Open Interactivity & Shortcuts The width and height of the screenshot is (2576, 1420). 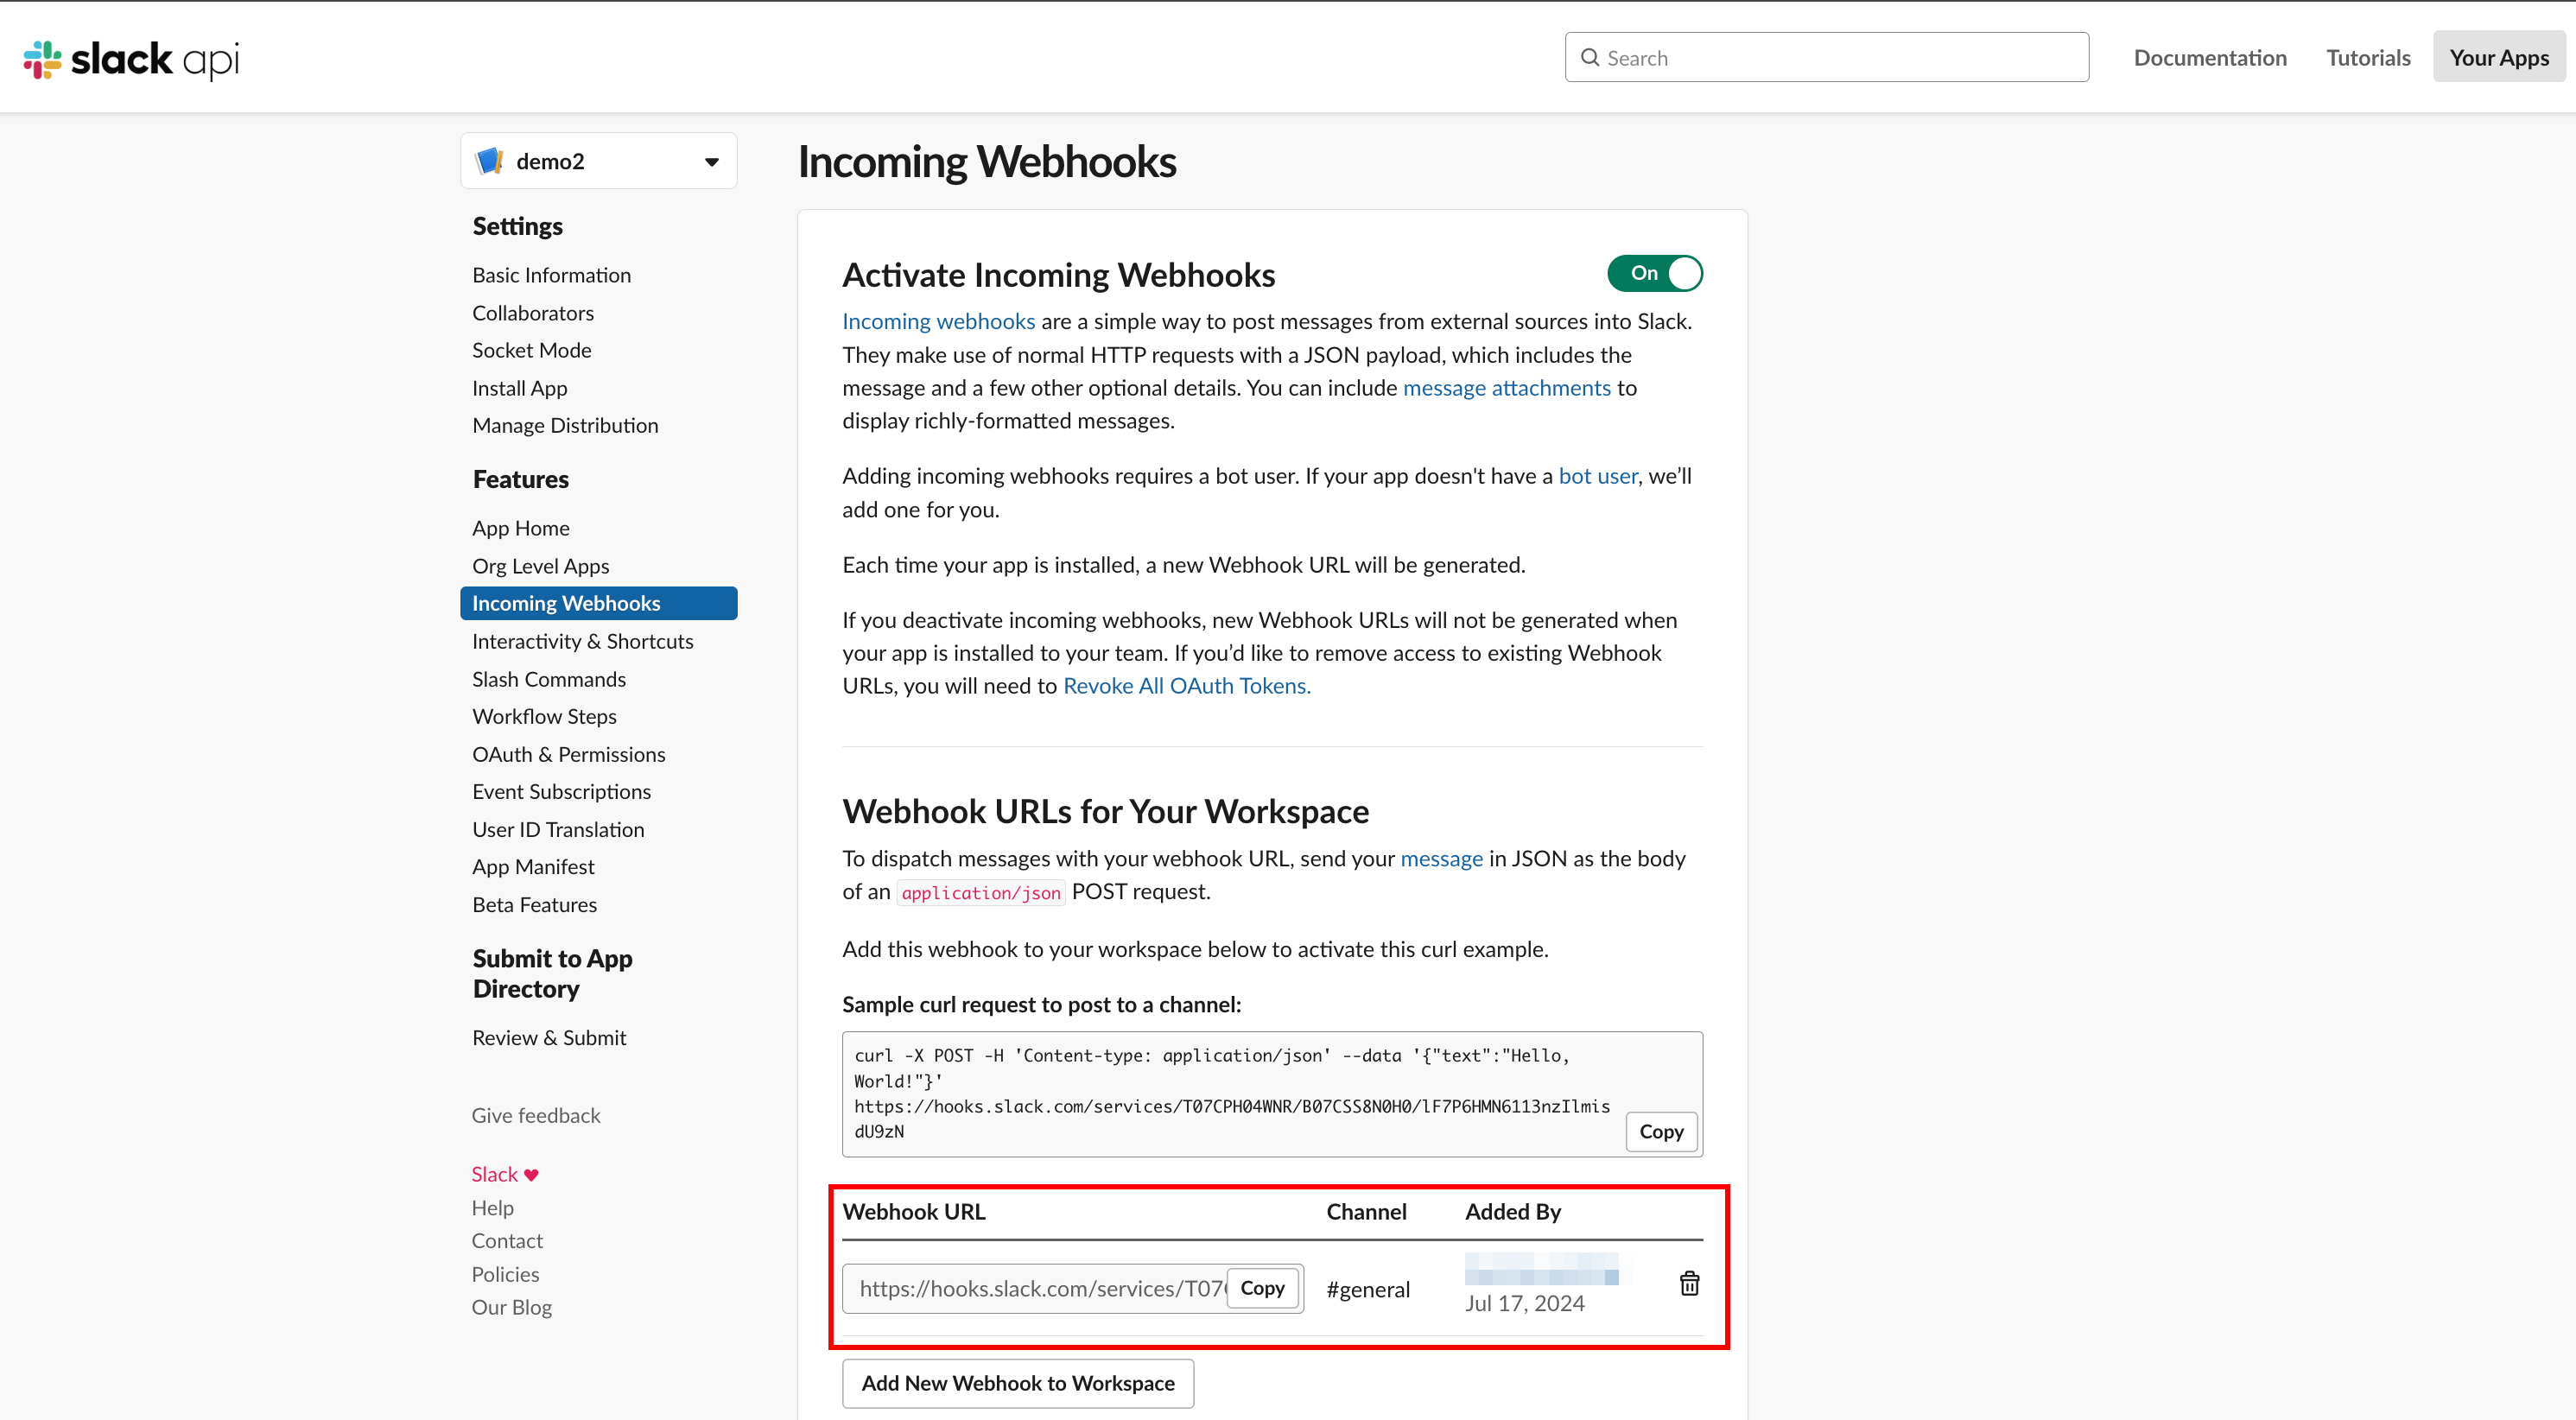(x=583, y=641)
